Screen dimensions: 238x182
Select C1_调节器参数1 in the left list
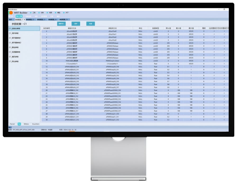coord(15,38)
